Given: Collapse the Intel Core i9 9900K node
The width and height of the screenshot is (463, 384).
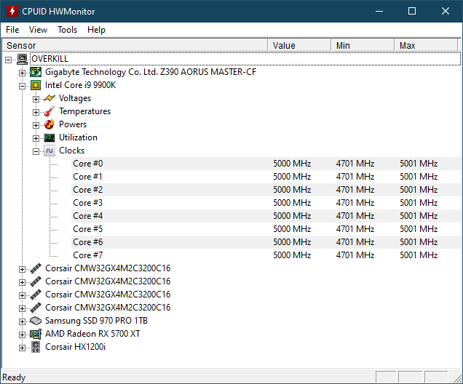Looking at the screenshot, I should [x=22, y=86].
